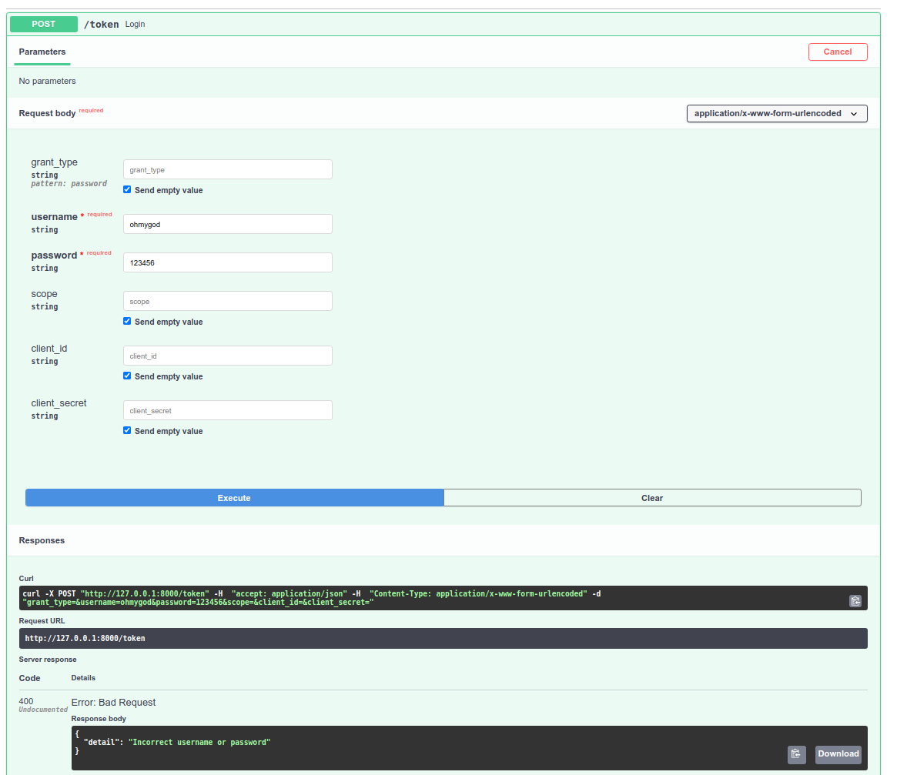
Task: Click the pattern: password hint text
Action: [x=69, y=184]
